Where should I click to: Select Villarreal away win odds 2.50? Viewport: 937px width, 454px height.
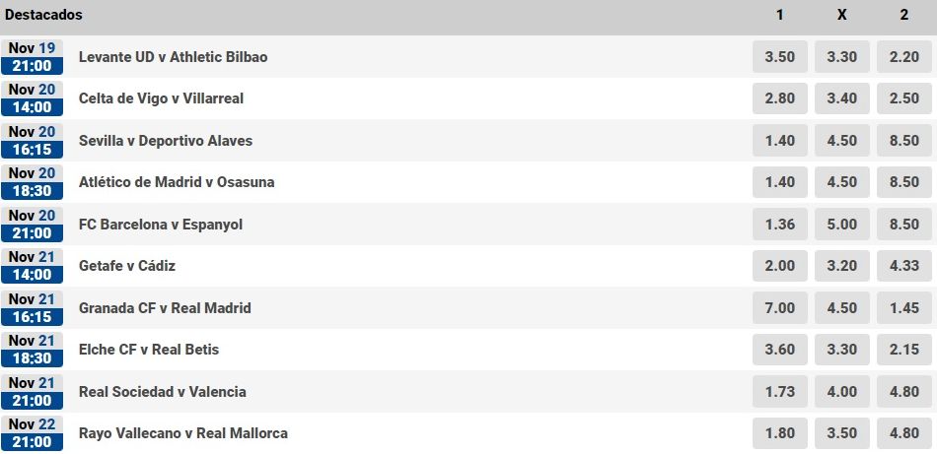903,98
